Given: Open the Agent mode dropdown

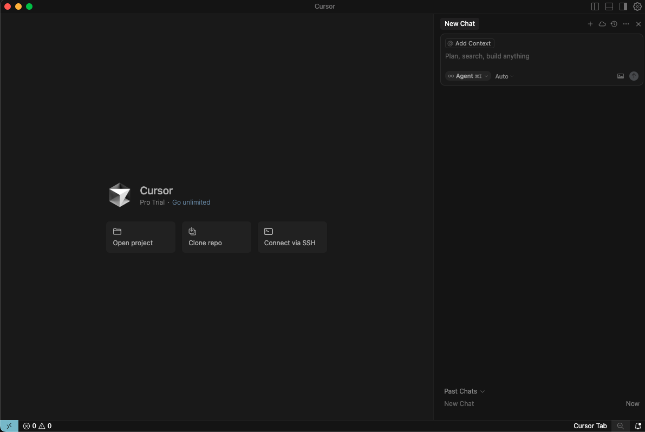Looking at the screenshot, I should [468, 76].
